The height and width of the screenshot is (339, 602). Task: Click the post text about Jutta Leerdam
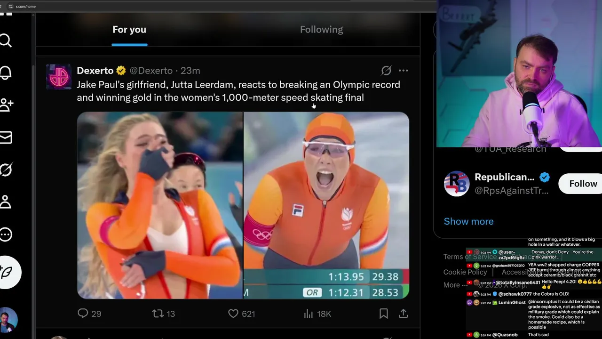pyautogui.click(x=238, y=91)
